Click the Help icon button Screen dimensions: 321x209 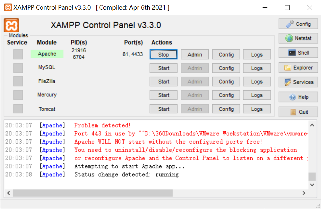[298, 97]
